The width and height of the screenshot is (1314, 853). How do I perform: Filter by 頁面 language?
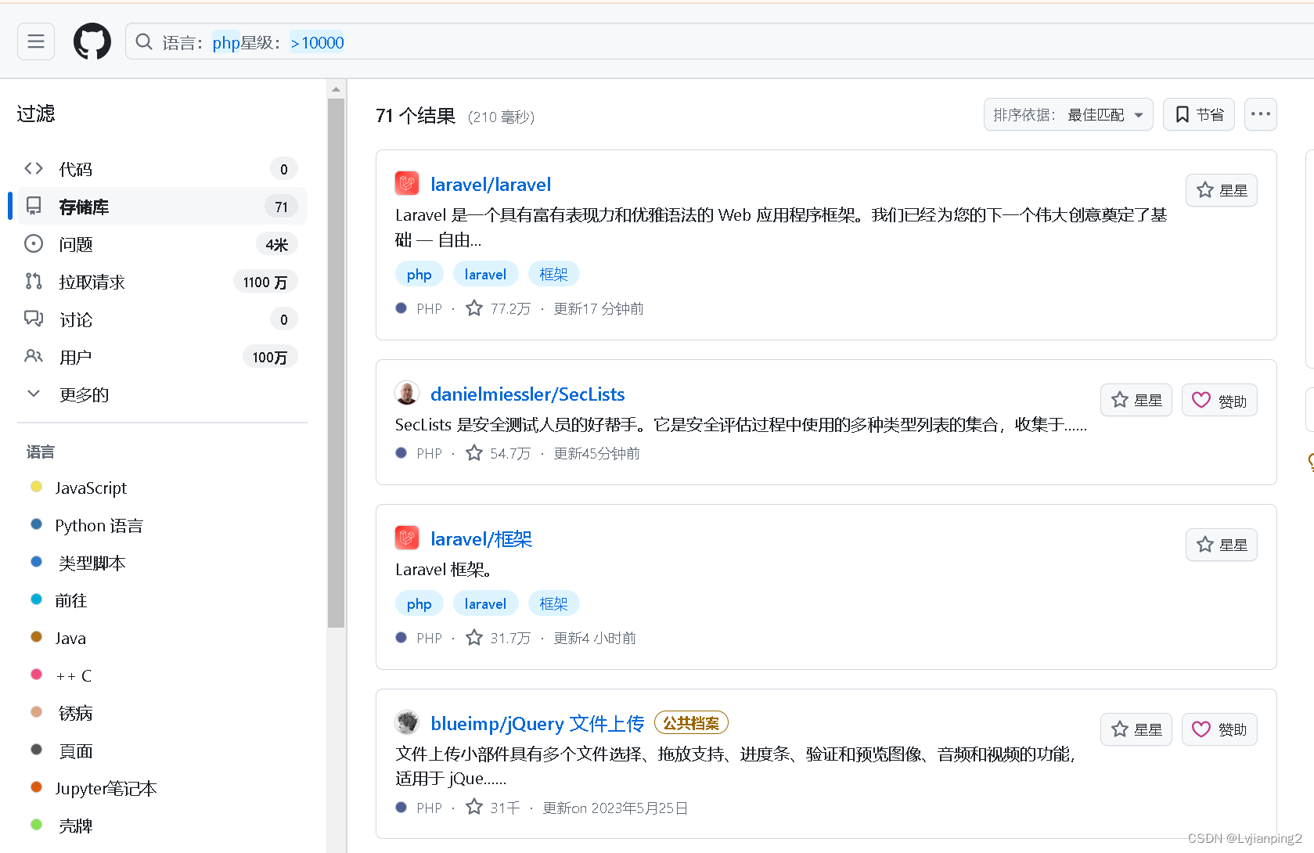click(x=76, y=751)
